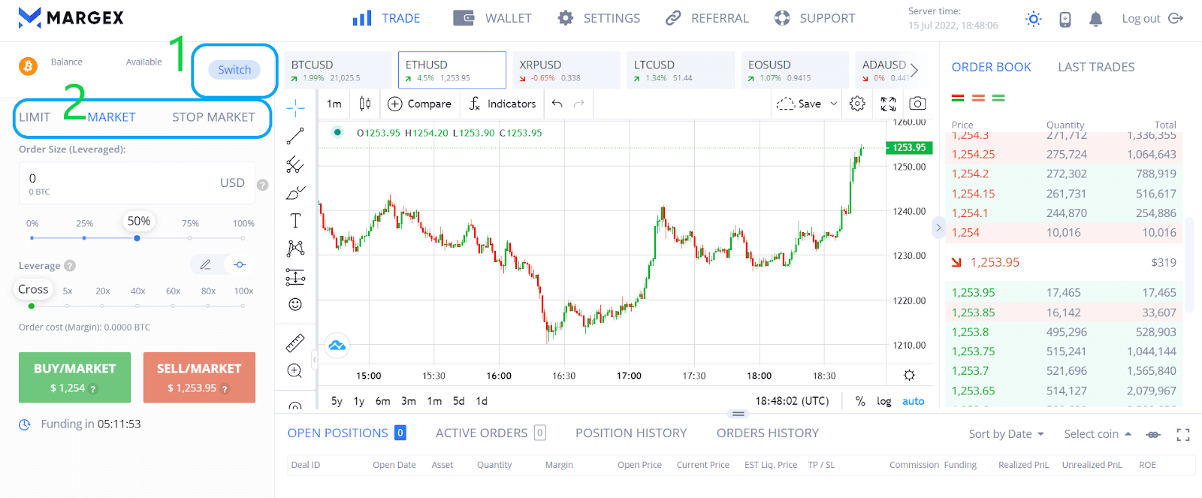Set order size slider to 25%
The image size is (1202, 498).
coord(84,238)
